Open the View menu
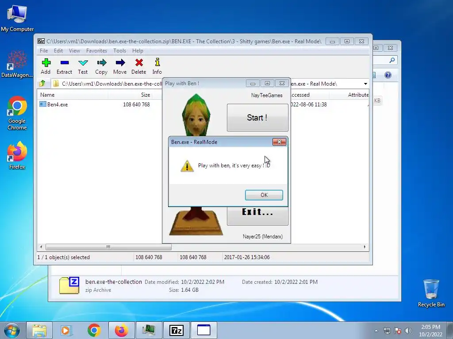The image size is (453, 339). (x=74, y=51)
